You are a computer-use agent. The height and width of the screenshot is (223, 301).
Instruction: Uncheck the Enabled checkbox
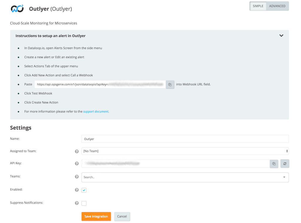tap(84, 190)
